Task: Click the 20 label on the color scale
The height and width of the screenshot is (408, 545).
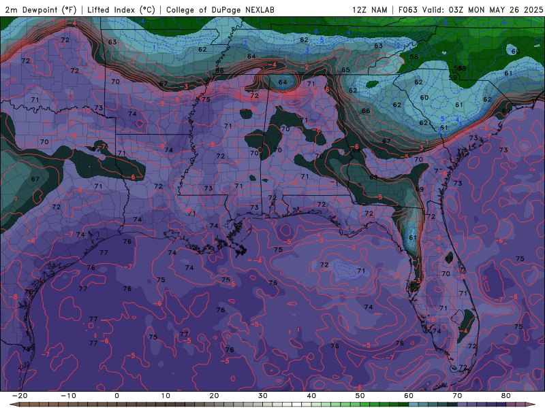Action: (x=214, y=396)
